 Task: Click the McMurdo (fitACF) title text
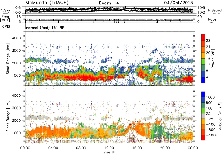point(47,3)
